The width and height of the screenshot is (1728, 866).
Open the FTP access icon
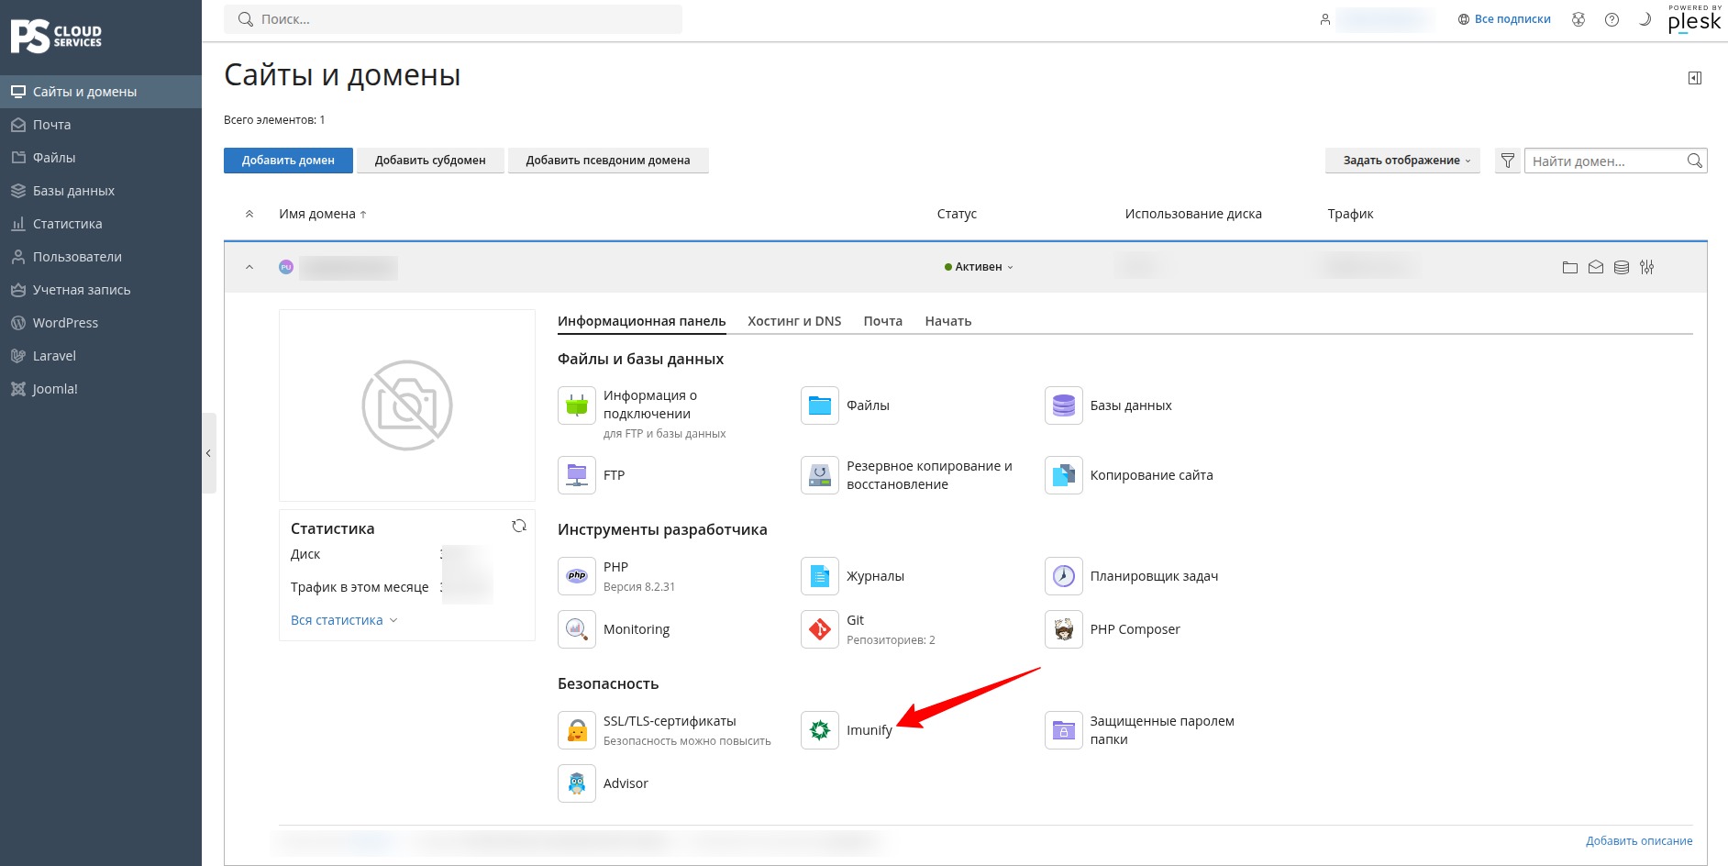pos(577,475)
